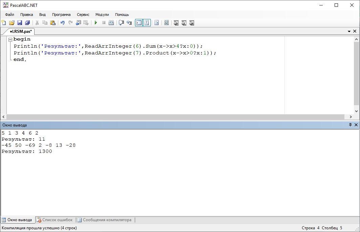360x232 pixels.
Task: Toggle the output window button
Action: [139, 23]
